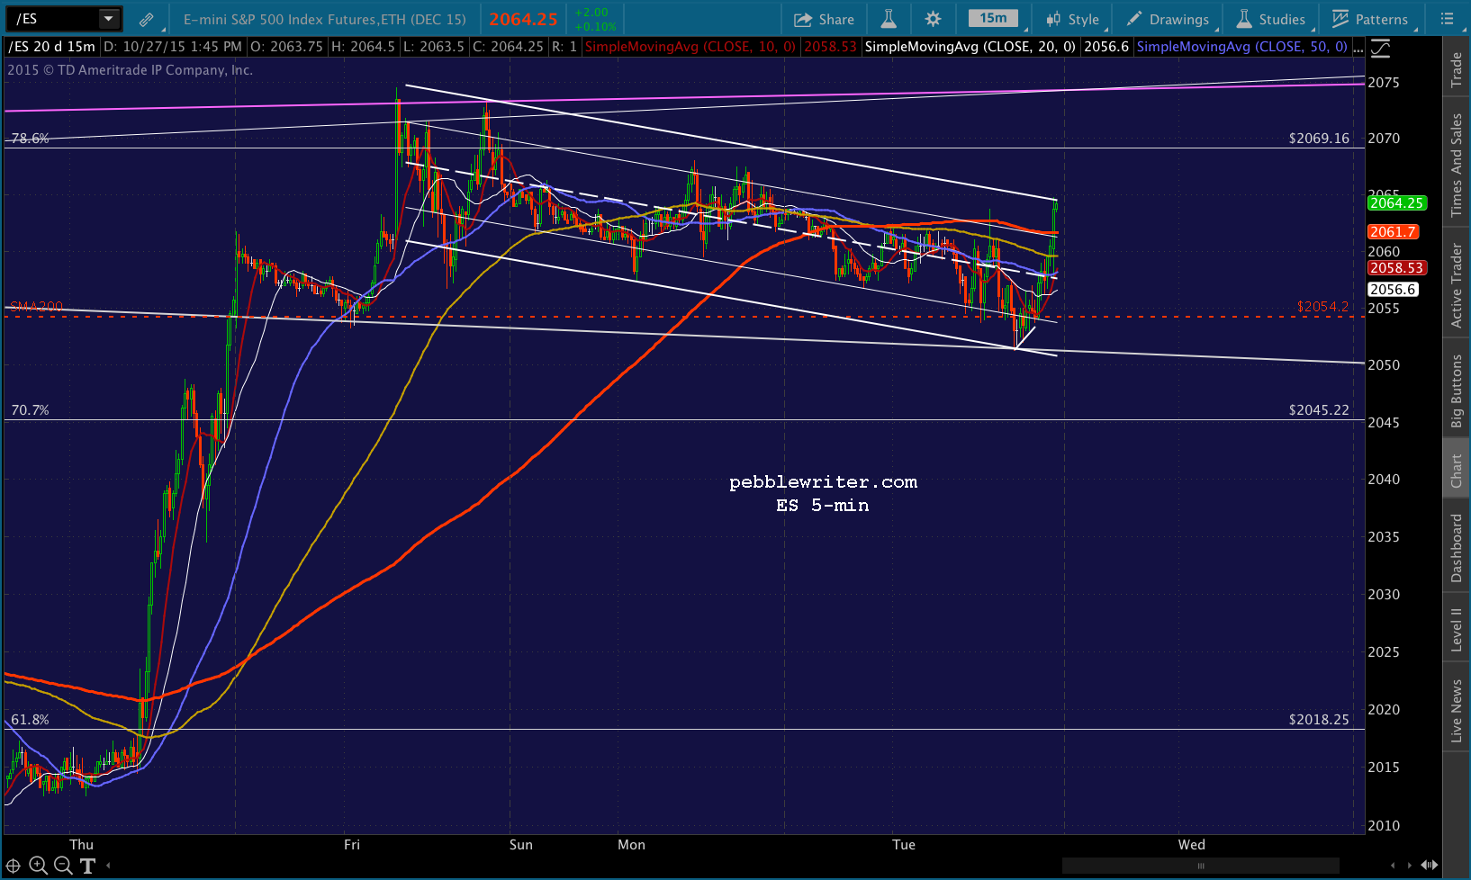Select the crosshair pan tool icon

pos(13,866)
